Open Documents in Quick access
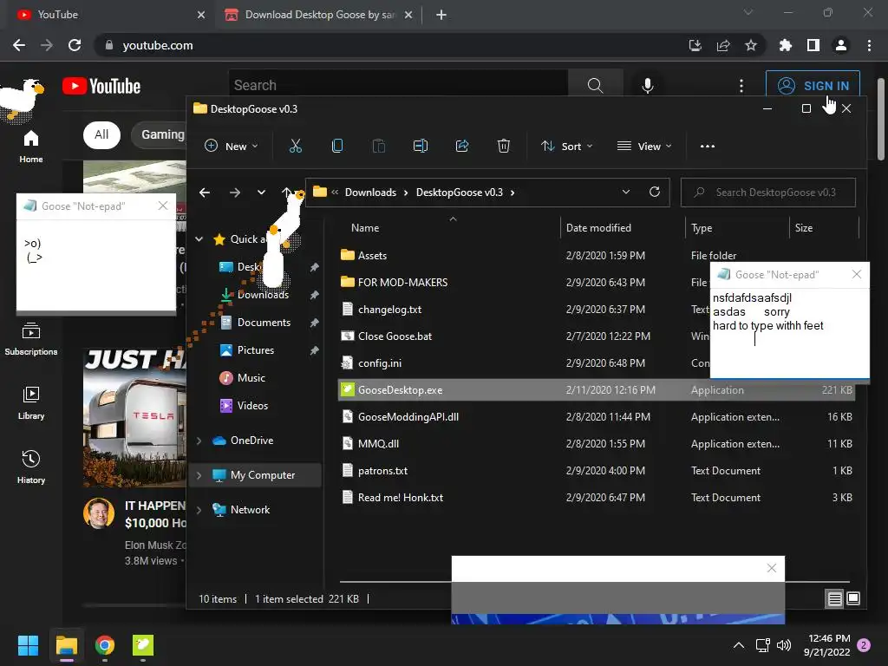888x666 pixels. (264, 323)
